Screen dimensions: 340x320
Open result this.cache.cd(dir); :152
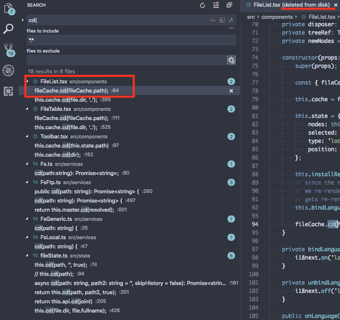click(130, 155)
